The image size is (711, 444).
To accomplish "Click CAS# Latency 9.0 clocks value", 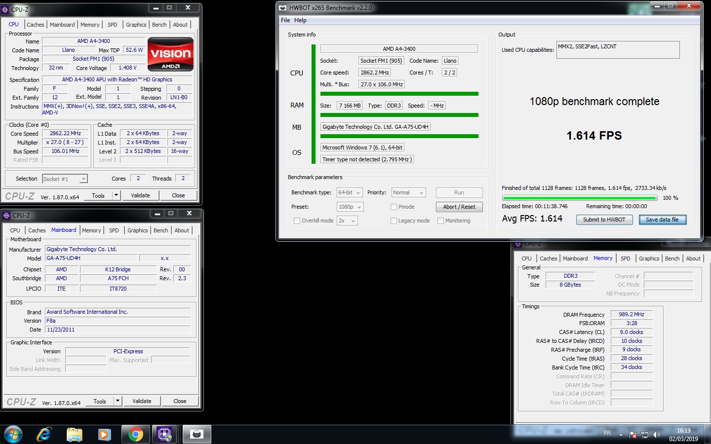I will click(632, 332).
